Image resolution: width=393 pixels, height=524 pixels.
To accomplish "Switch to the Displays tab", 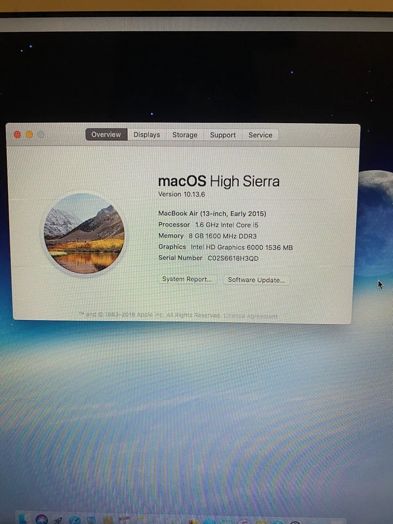I will tap(147, 135).
